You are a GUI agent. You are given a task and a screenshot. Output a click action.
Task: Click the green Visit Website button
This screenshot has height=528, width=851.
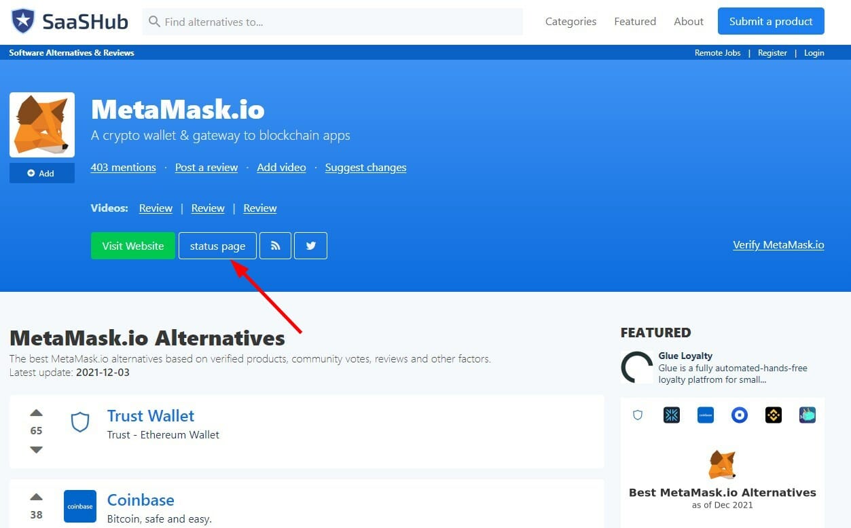tap(133, 246)
